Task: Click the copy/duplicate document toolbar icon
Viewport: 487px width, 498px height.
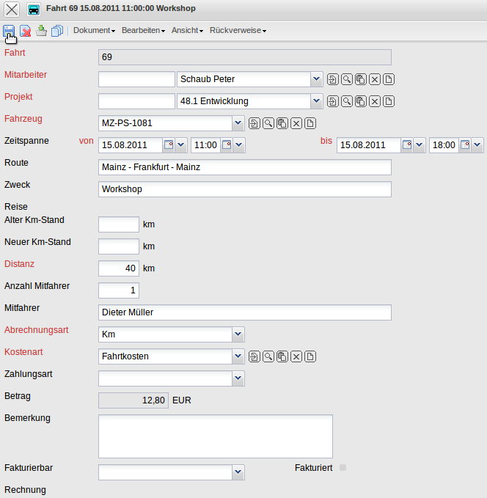Action: [x=57, y=31]
